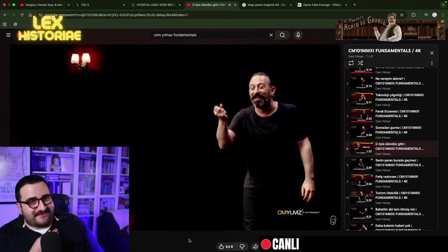Click the globe bookmark icon

click(15, 24)
